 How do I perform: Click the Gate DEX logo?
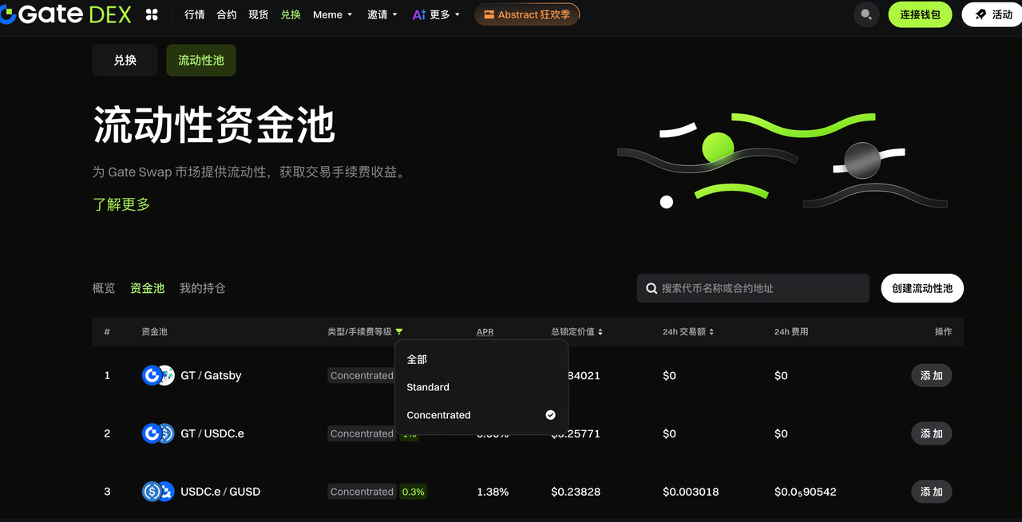click(x=65, y=14)
